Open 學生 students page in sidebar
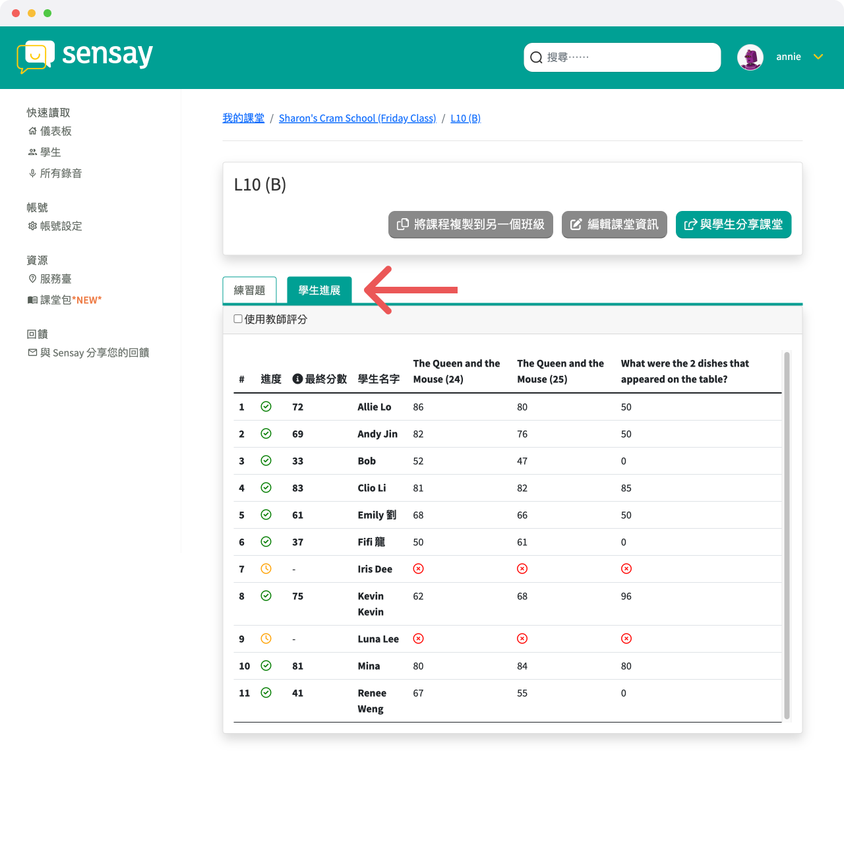Viewport: 844px width, 859px height. pos(45,152)
